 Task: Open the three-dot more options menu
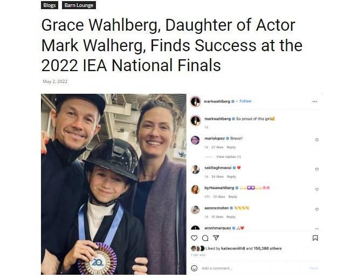(x=315, y=101)
